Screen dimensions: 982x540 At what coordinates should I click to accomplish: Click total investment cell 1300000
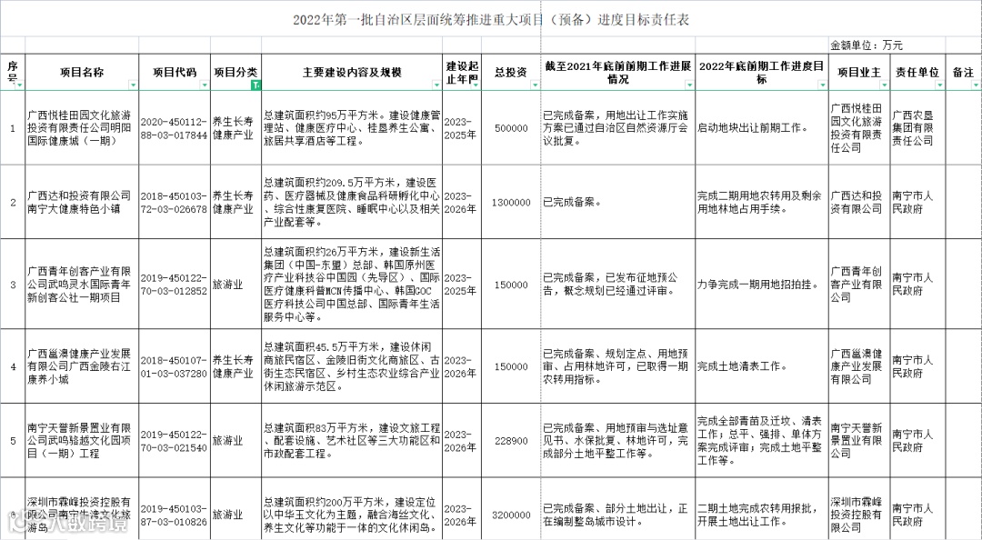(511, 202)
